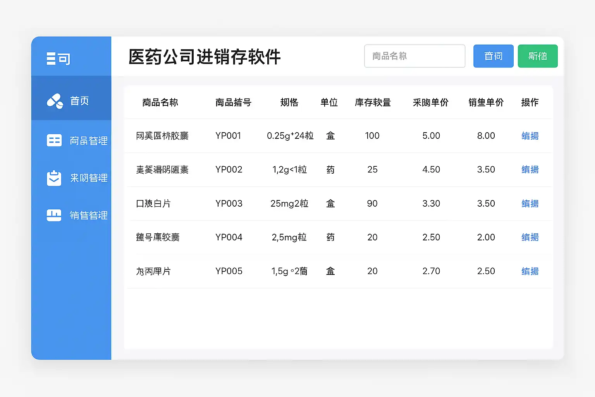Click the grid icon for product management
This screenshot has width=595, height=397.
click(x=54, y=140)
